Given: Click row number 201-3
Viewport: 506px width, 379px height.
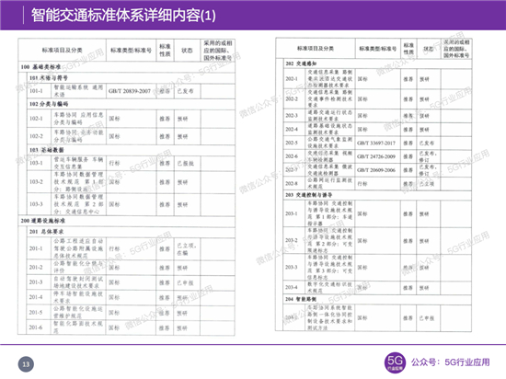Looking at the screenshot, I should tap(36, 282).
